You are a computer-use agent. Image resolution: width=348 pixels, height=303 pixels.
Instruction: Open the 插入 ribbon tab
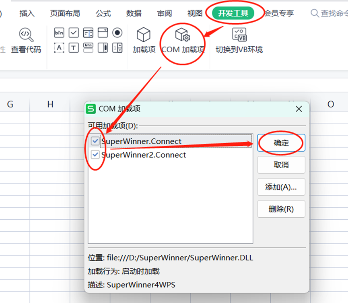tap(27, 13)
